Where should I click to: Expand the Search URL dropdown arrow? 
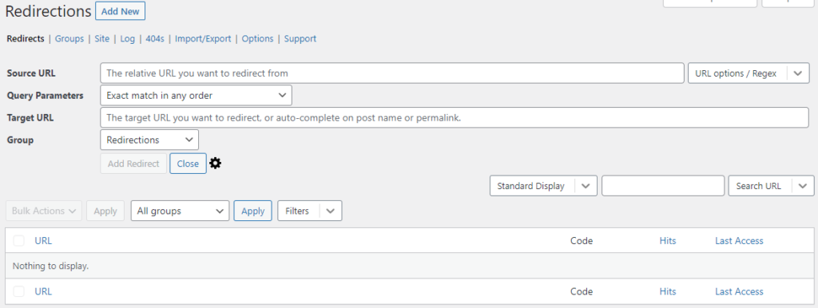tap(803, 186)
